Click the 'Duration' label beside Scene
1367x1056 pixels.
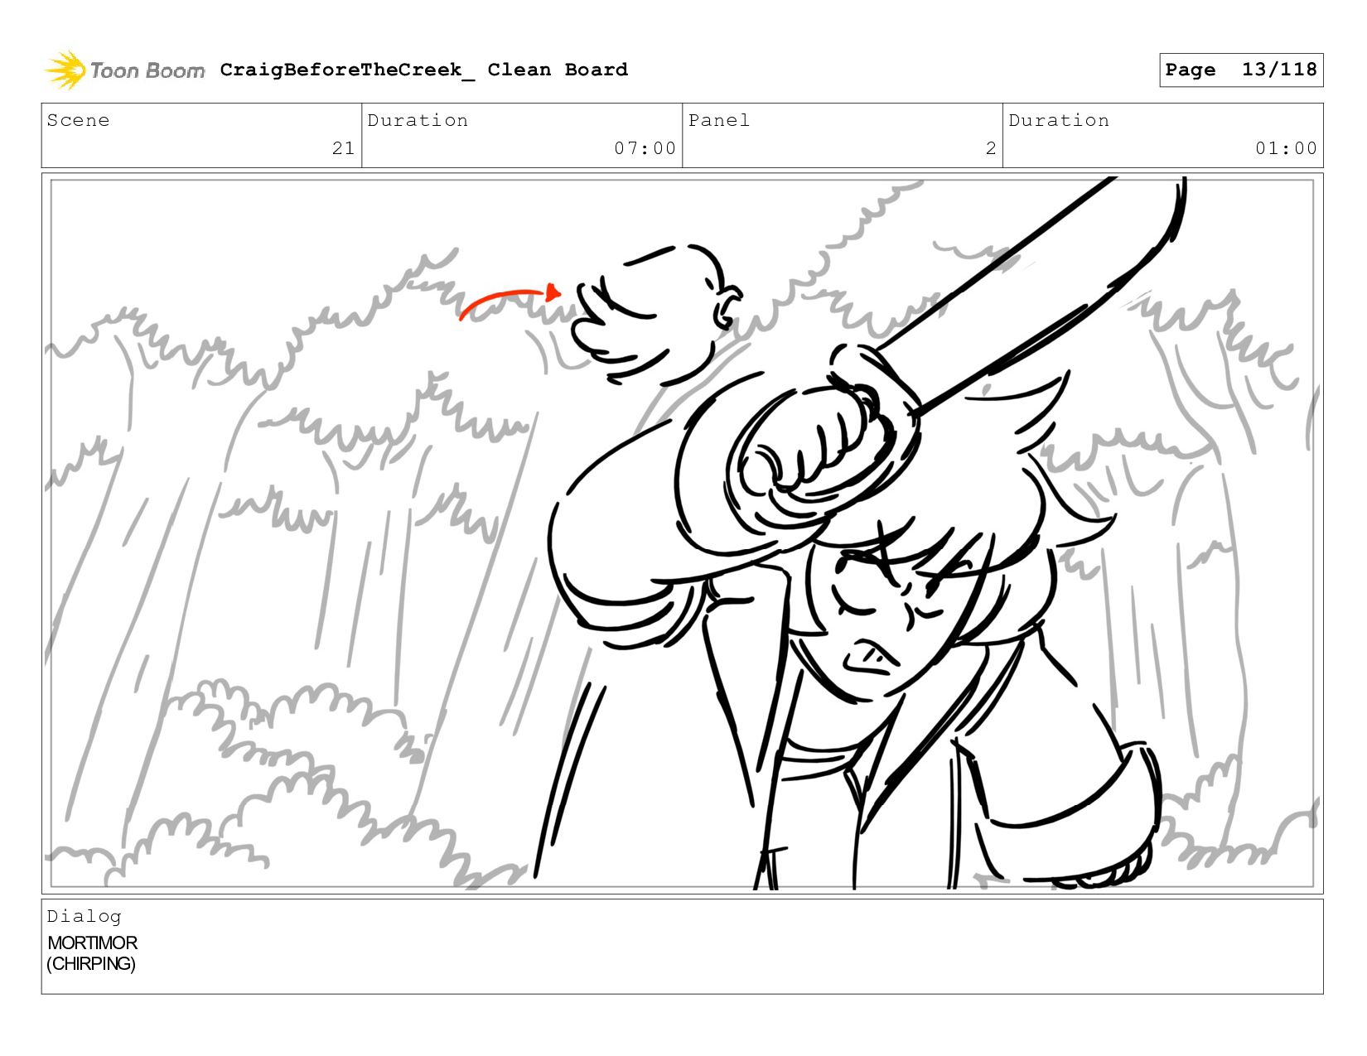coord(418,120)
